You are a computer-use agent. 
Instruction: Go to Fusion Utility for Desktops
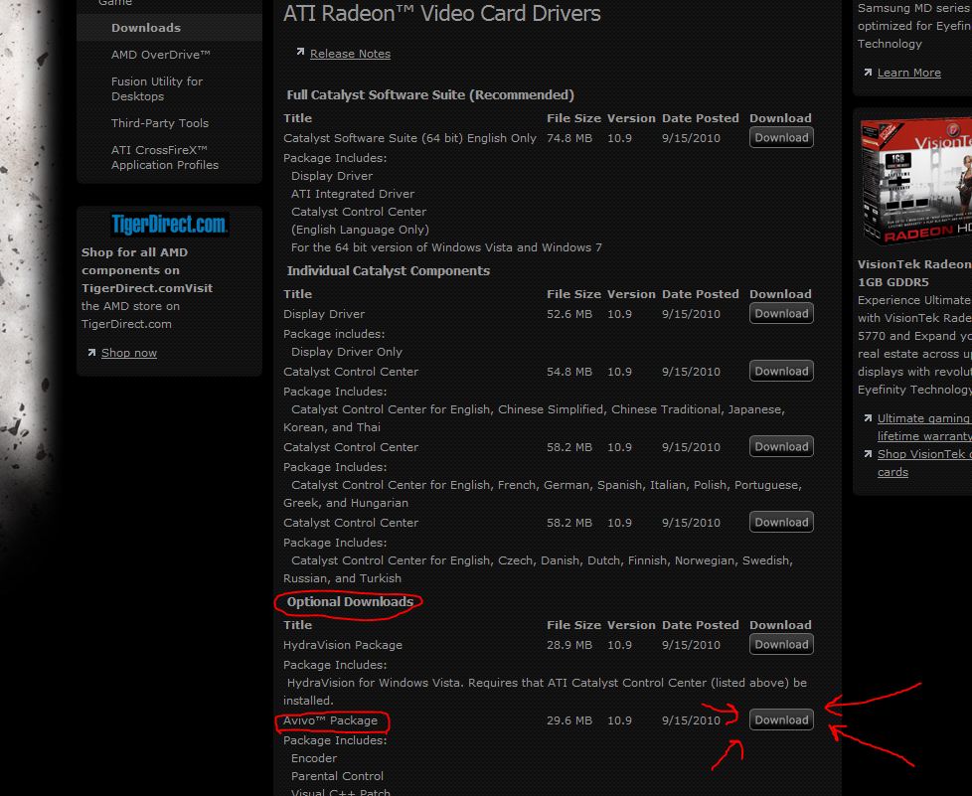click(x=157, y=88)
